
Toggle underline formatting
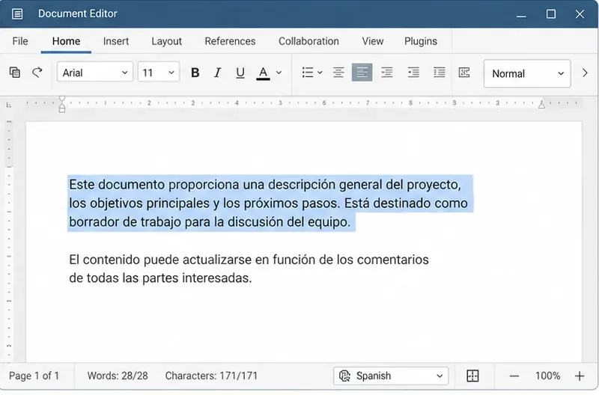(240, 73)
